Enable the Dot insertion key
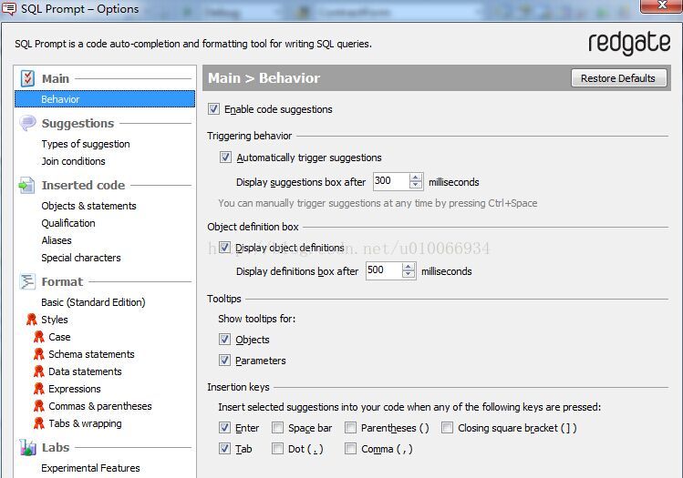 (x=277, y=449)
